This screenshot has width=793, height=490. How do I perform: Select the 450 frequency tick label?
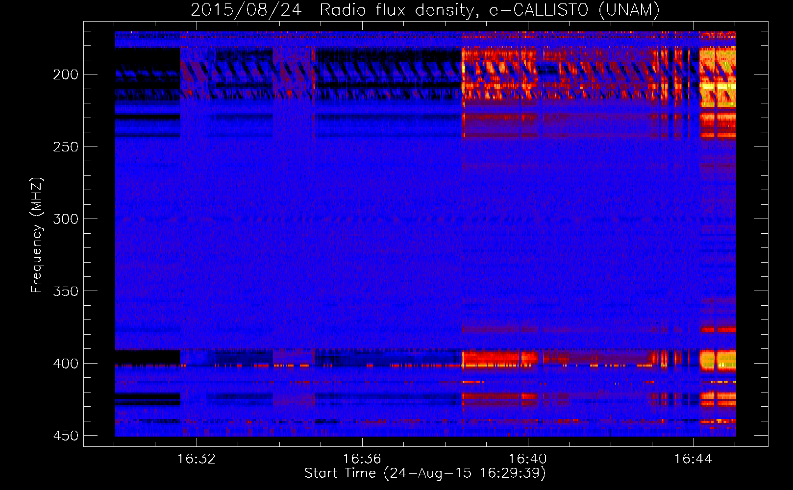click(66, 436)
